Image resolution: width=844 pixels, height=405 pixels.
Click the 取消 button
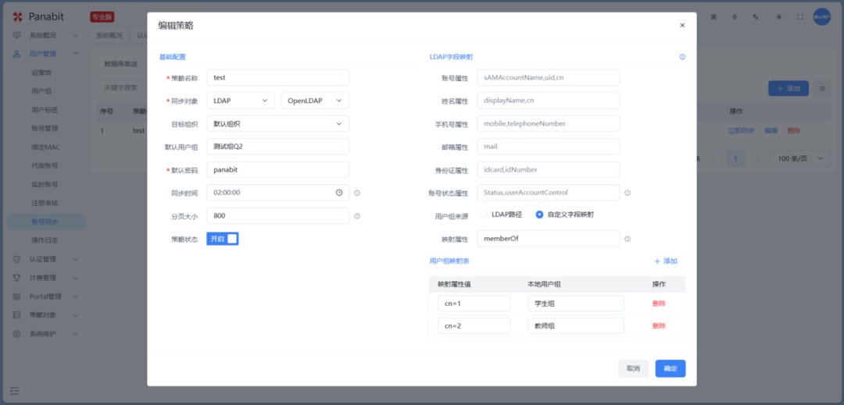click(633, 368)
